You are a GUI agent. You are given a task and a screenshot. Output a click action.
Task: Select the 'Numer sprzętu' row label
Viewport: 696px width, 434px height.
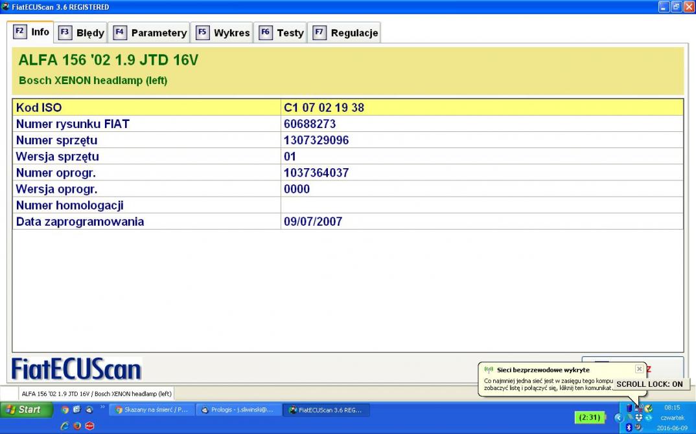[56, 140]
